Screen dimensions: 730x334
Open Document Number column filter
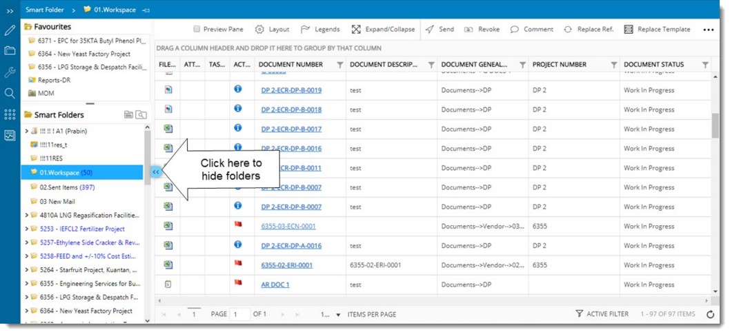click(x=339, y=65)
